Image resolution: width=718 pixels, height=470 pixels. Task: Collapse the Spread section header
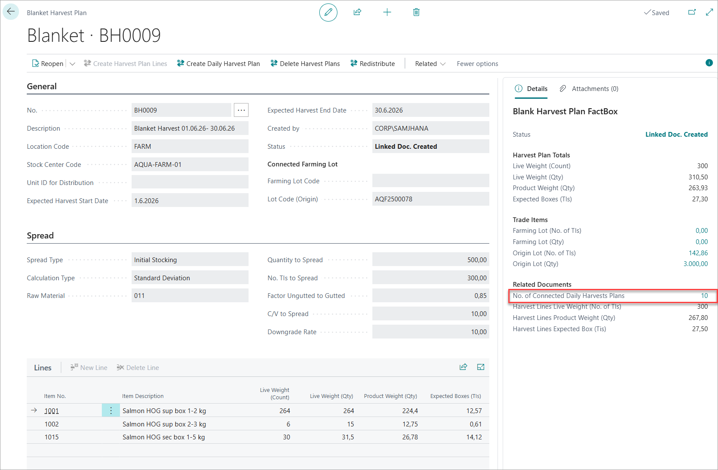[40, 235]
